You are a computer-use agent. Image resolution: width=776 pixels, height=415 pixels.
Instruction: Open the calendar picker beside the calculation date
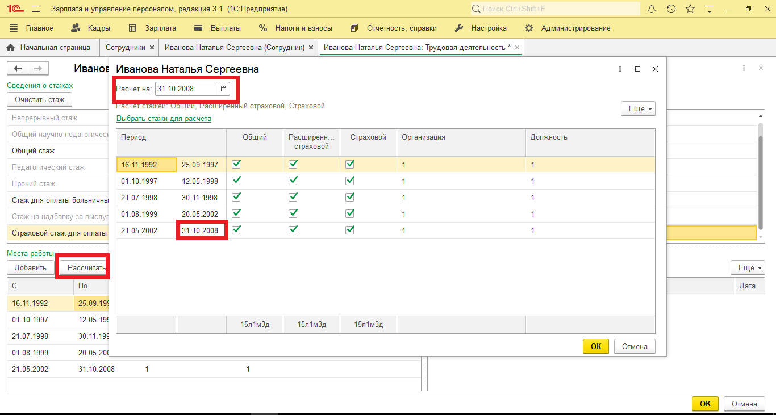pos(224,89)
